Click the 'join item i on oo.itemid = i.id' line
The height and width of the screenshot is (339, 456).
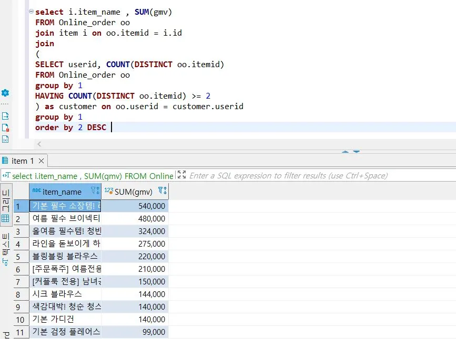pos(108,33)
